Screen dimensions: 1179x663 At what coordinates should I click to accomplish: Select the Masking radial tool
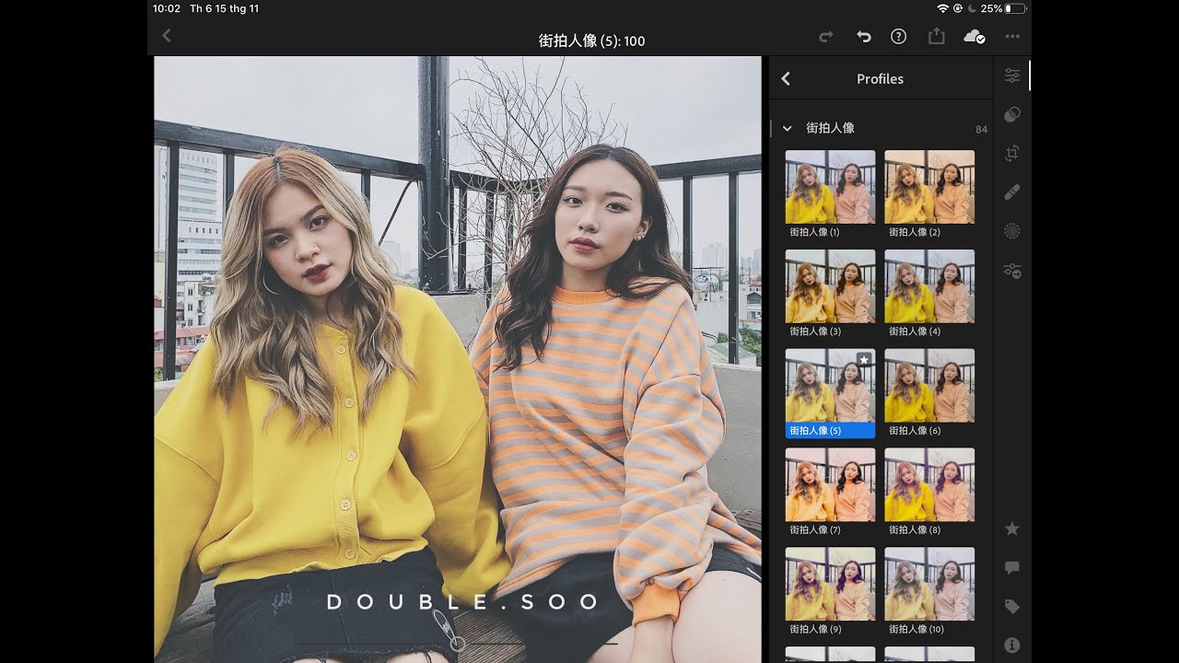1012,231
